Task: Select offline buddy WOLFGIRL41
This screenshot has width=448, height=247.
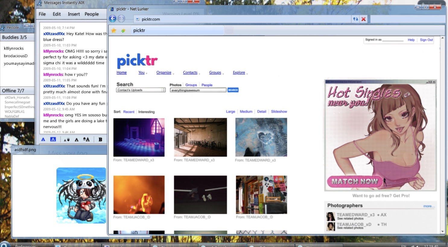Action: pyautogui.click(x=14, y=112)
